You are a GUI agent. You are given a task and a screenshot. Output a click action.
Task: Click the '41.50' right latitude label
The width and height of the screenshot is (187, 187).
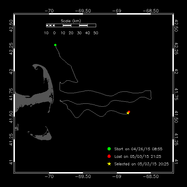click(x=176, y=117)
